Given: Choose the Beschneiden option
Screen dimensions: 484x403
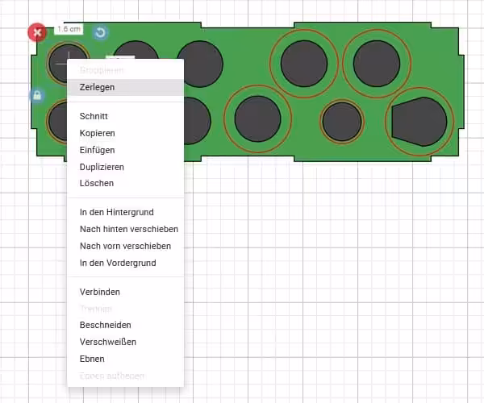Looking at the screenshot, I should tap(105, 325).
